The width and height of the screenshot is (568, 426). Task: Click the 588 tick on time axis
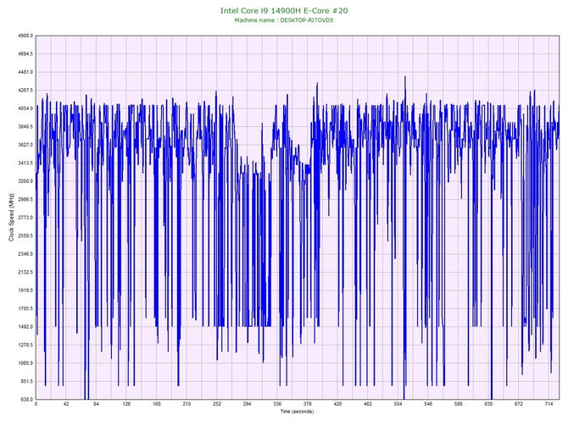(x=459, y=404)
